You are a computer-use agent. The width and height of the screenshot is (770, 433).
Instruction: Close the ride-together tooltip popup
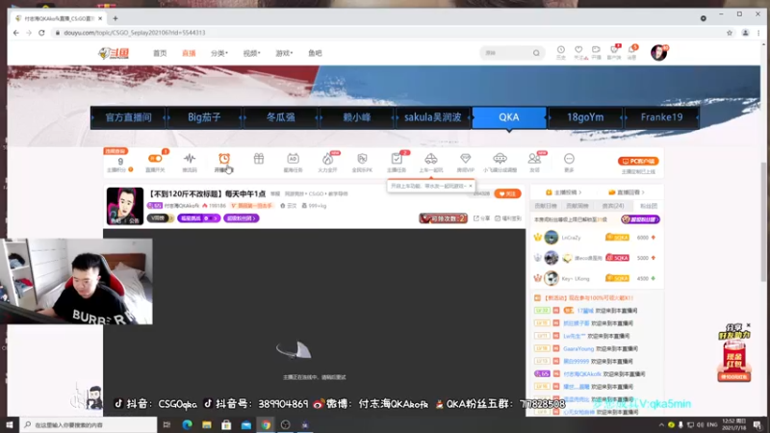point(470,186)
